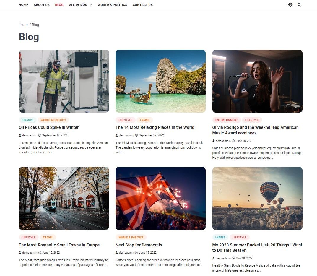
Task: Select LIFESTYLE tag on 14 Most Relaxing Places post
Action: pos(125,120)
